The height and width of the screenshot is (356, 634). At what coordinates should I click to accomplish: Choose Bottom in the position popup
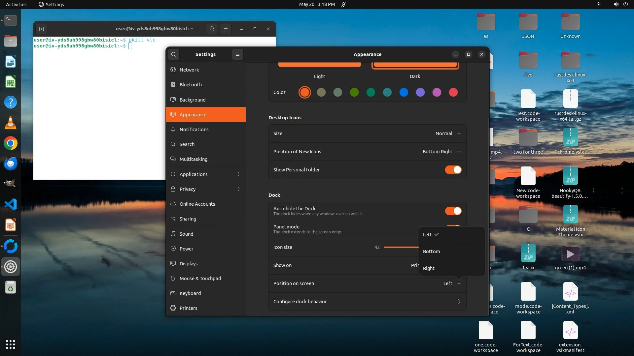point(432,252)
